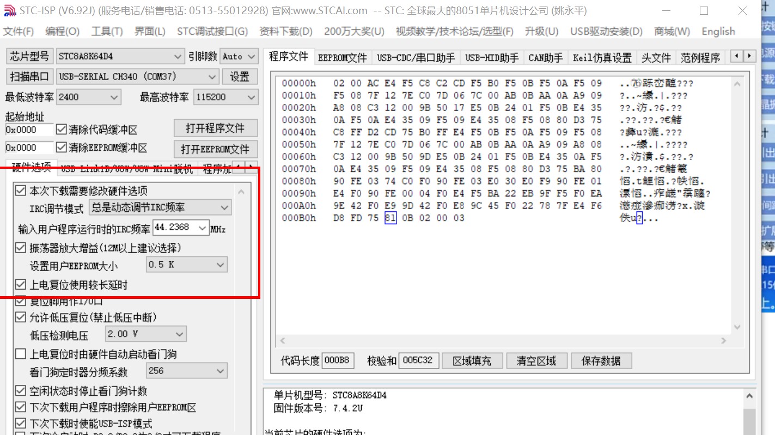Toggle 振荡器放大增益 checkbox
Screen dimensions: 775x435
(x=21, y=248)
